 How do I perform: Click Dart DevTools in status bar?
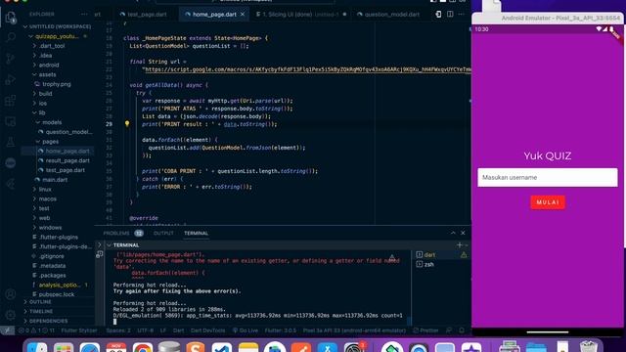pyautogui.click(x=207, y=330)
